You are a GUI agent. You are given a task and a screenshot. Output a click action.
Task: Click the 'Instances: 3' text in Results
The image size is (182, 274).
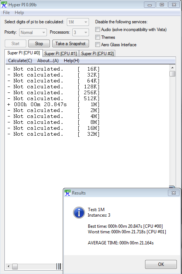pyautogui.click(x=99, y=215)
